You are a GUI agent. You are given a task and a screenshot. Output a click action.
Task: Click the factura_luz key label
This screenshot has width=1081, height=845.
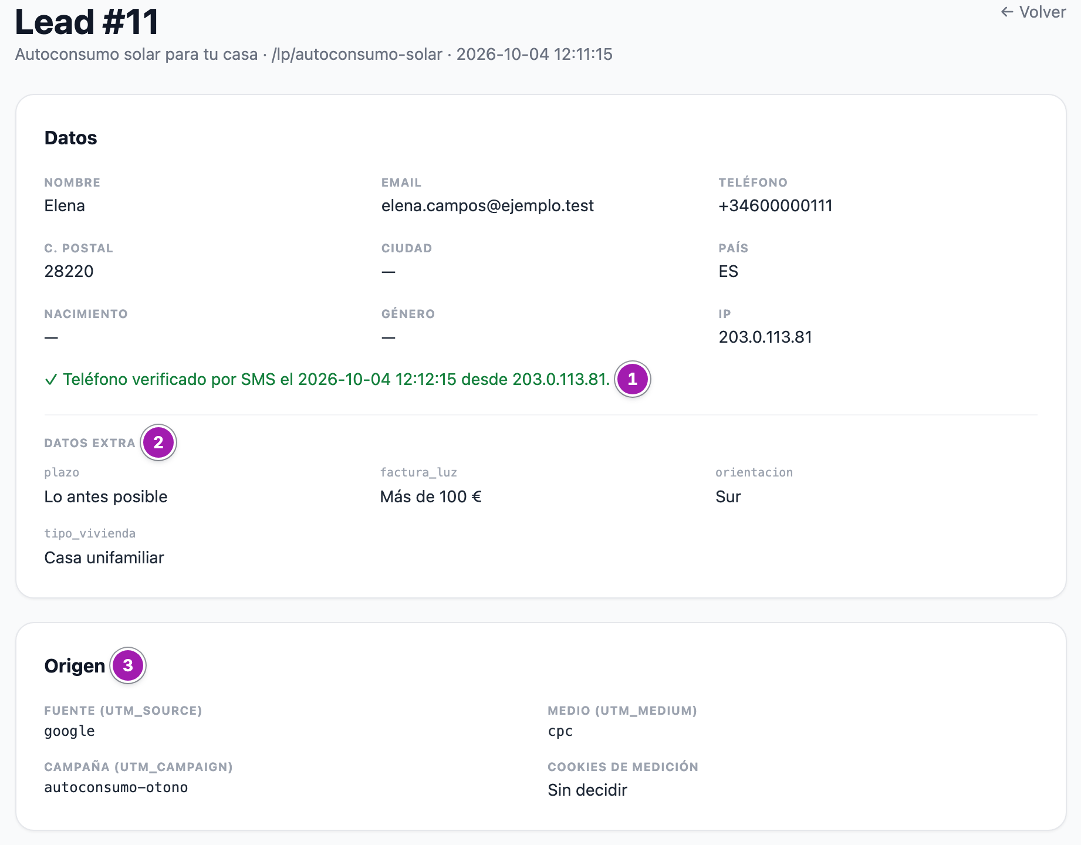418,472
